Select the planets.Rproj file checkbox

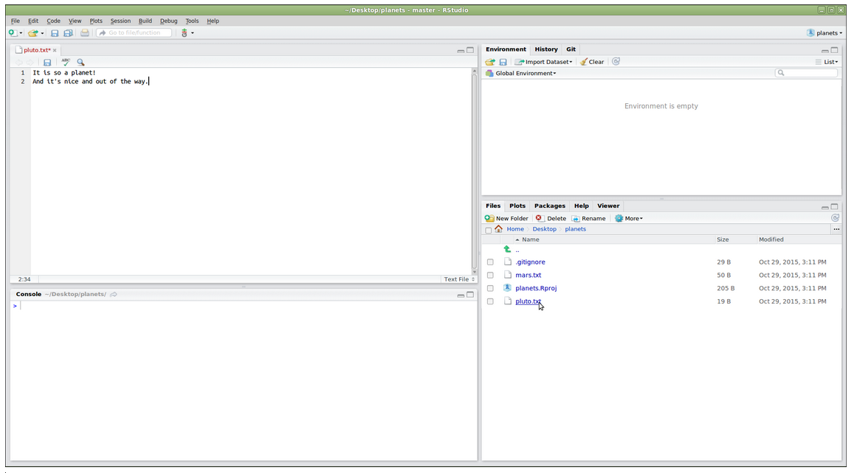click(x=490, y=289)
